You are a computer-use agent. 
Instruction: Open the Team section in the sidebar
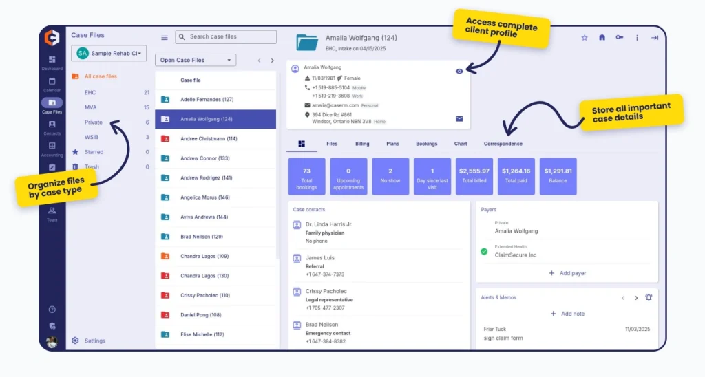coord(52,214)
